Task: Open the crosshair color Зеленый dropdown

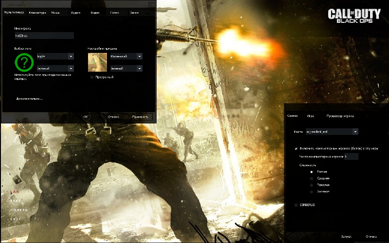Action: click(126, 69)
